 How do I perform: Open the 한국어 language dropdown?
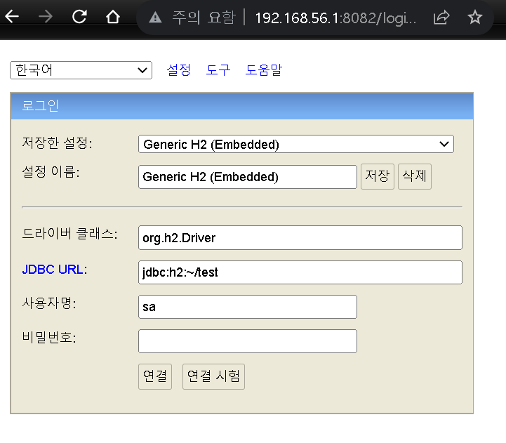[81, 70]
